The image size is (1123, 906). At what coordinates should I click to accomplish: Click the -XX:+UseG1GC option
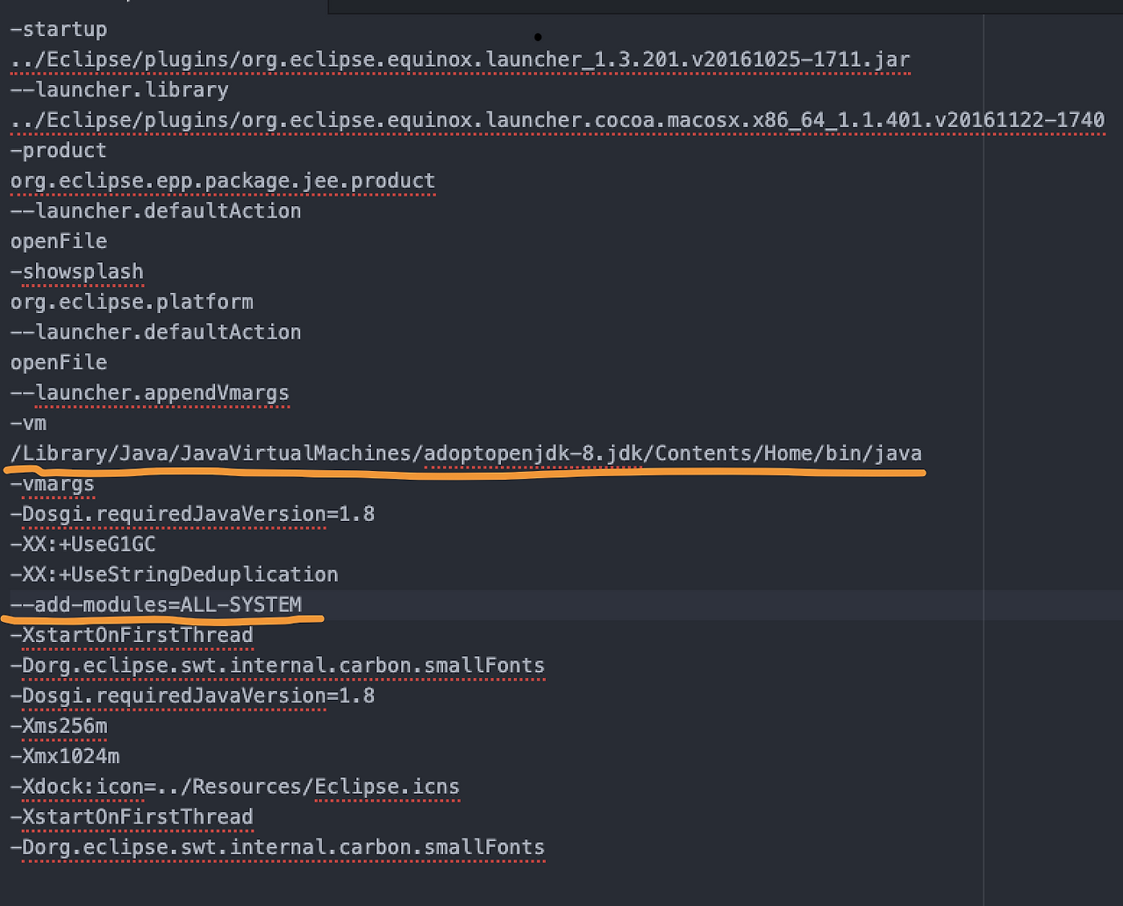[x=83, y=544]
